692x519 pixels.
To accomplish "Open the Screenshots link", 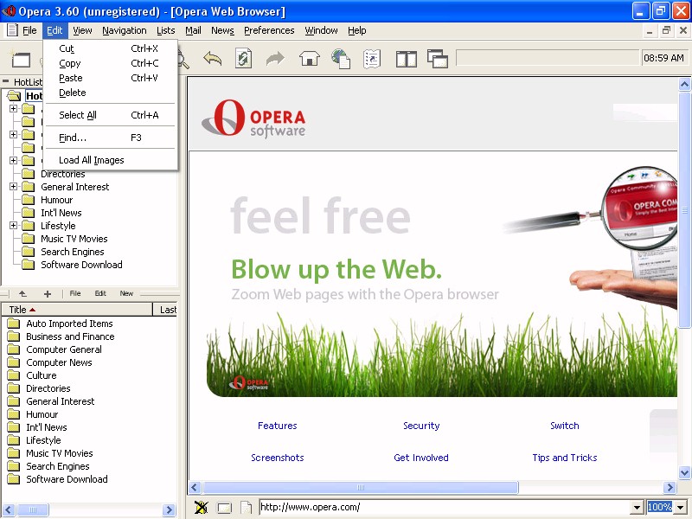I will point(278,458).
